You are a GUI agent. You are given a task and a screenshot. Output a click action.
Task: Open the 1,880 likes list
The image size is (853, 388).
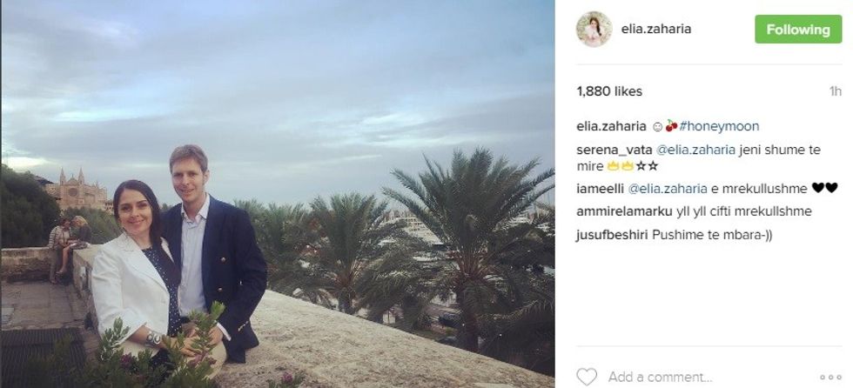pyautogui.click(x=609, y=91)
